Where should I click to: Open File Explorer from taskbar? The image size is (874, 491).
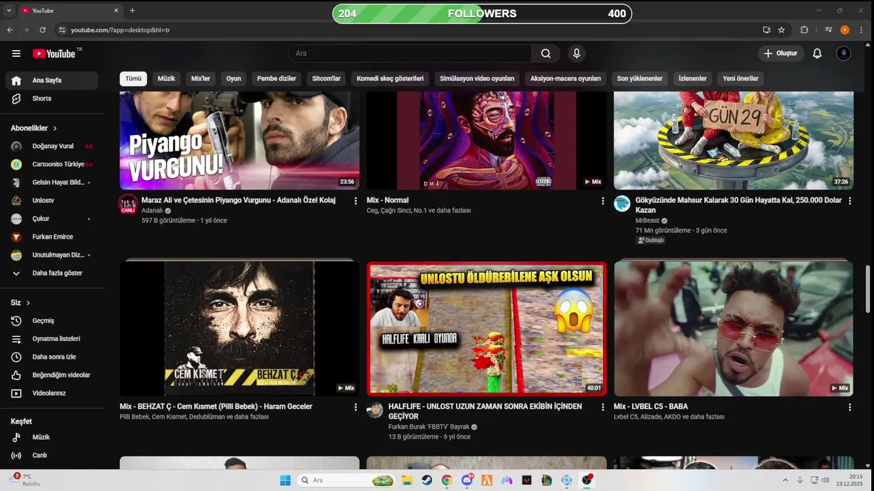coord(407,480)
